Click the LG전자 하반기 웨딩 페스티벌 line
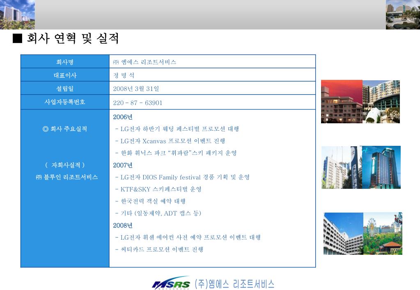The width and height of the screenshot is (420, 290). [177, 129]
